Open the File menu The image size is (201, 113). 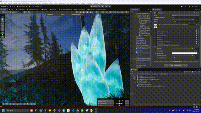point(2,3)
